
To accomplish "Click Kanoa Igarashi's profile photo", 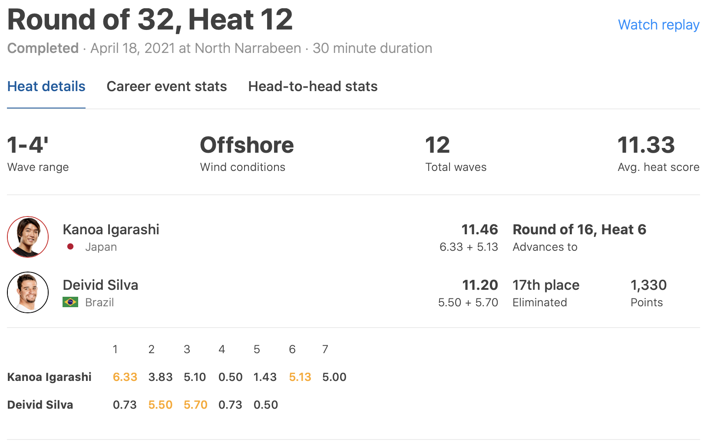I will (28, 237).
